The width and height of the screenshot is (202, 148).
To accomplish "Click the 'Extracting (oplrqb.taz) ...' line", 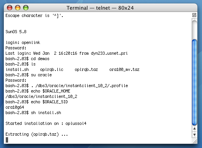I will (37, 135).
